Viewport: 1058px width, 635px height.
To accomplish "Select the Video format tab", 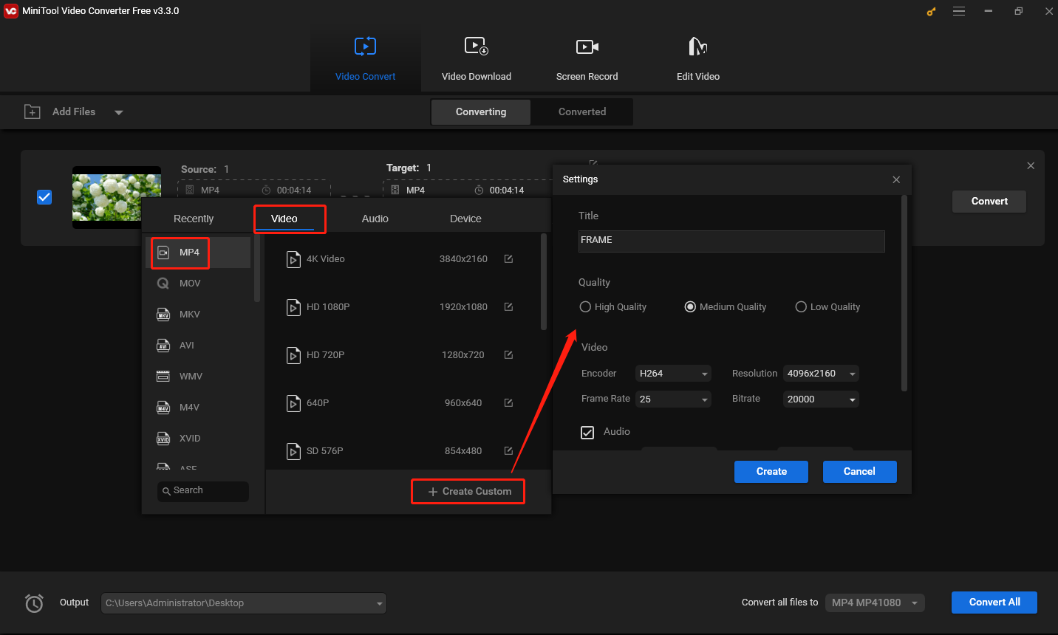I will [284, 219].
